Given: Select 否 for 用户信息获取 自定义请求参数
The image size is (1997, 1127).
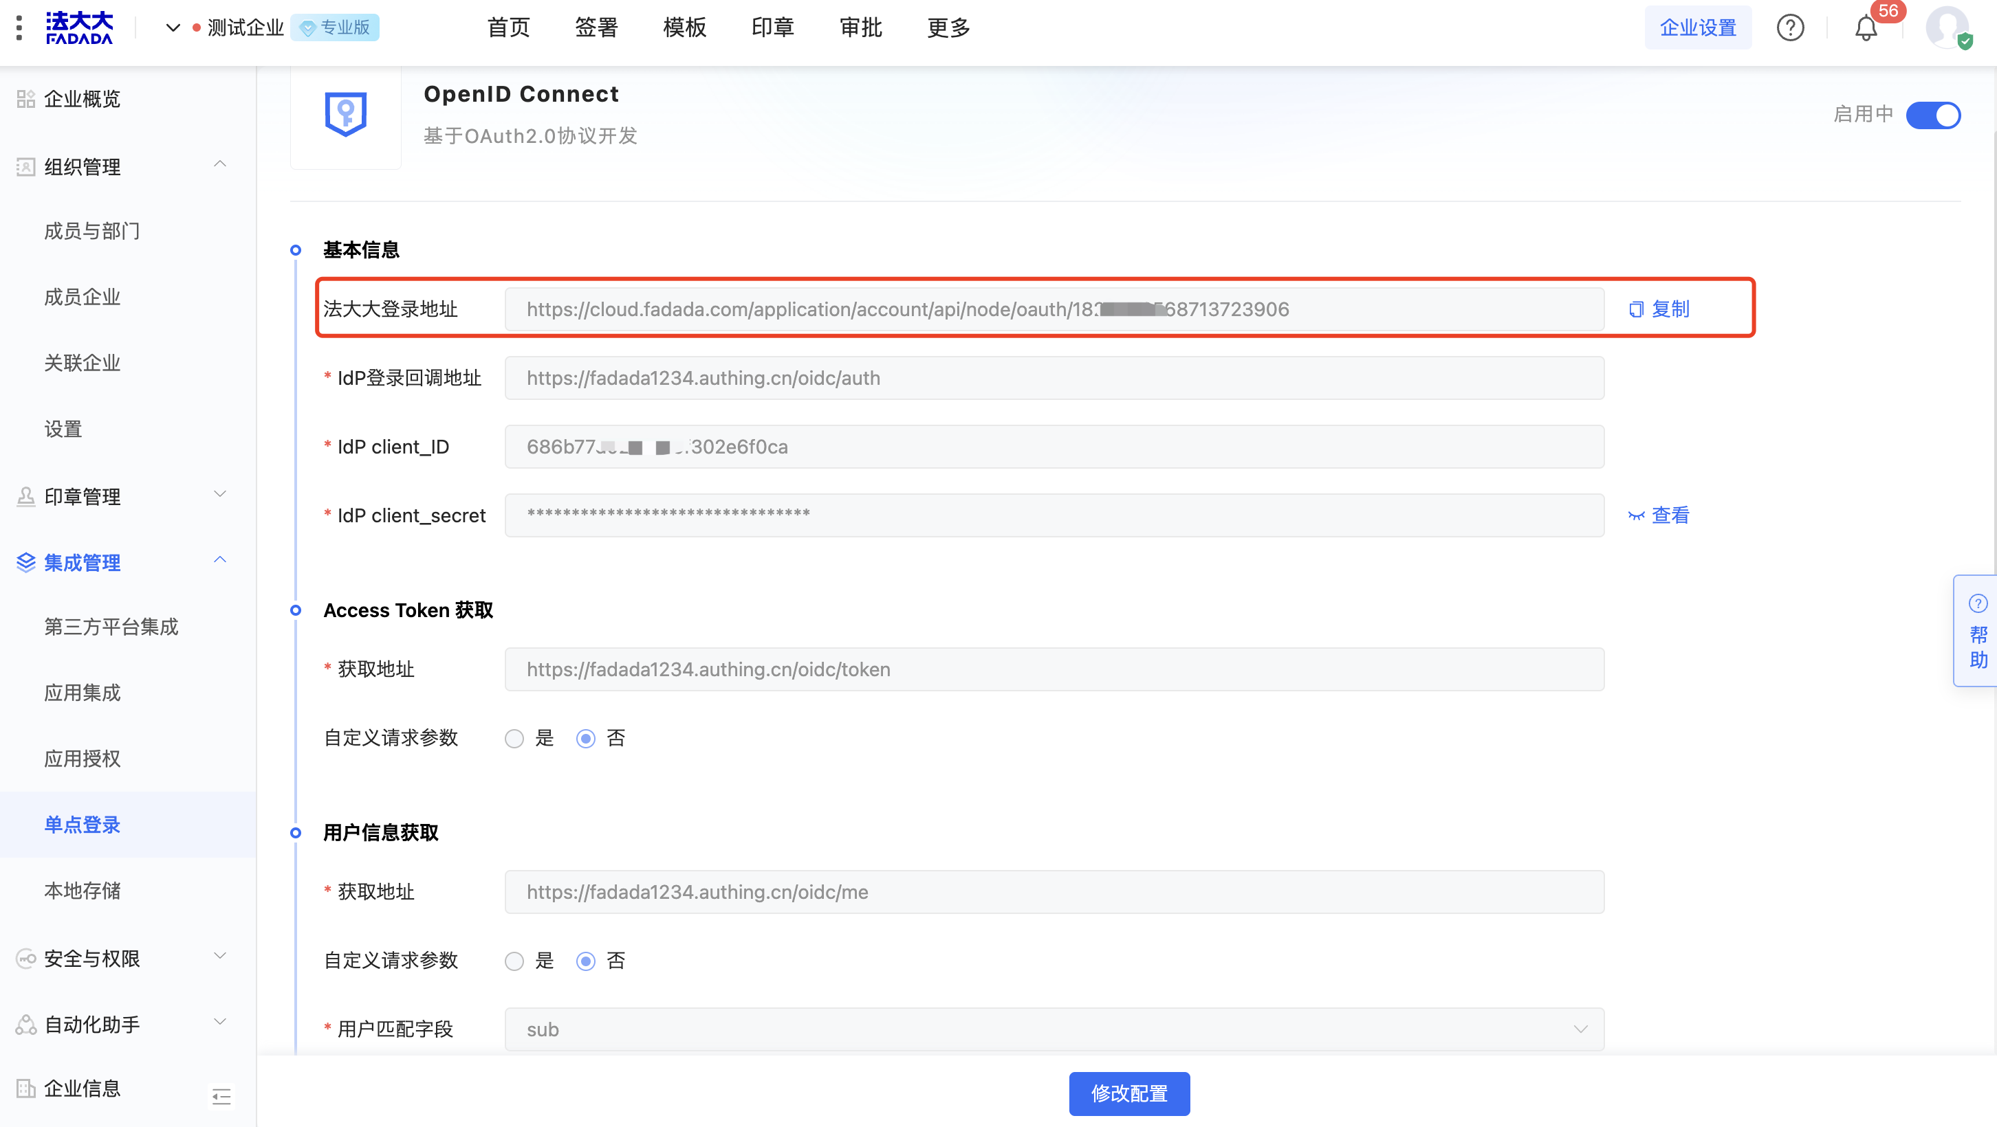Looking at the screenshot, I should pyautogui.click(x=585, y=961).
